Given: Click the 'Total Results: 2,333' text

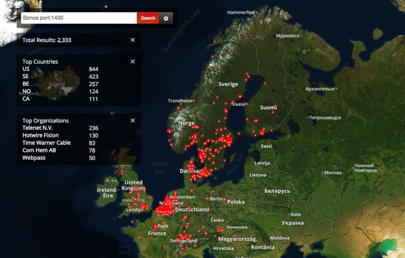Looking at the screenshot, I should (47, 40).
